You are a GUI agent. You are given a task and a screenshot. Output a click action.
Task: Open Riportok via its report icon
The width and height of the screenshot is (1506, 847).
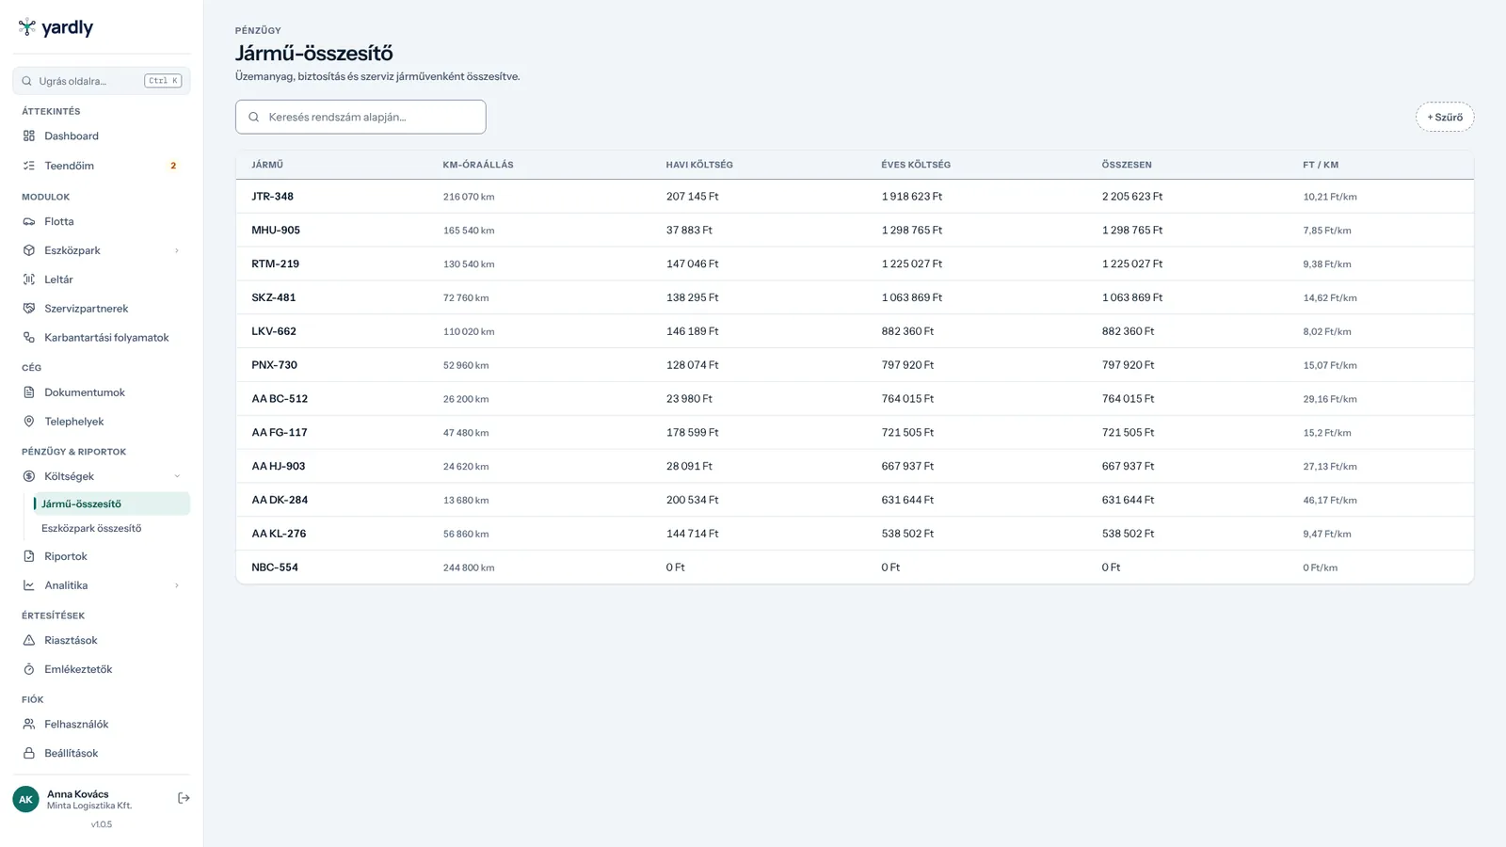29,556
